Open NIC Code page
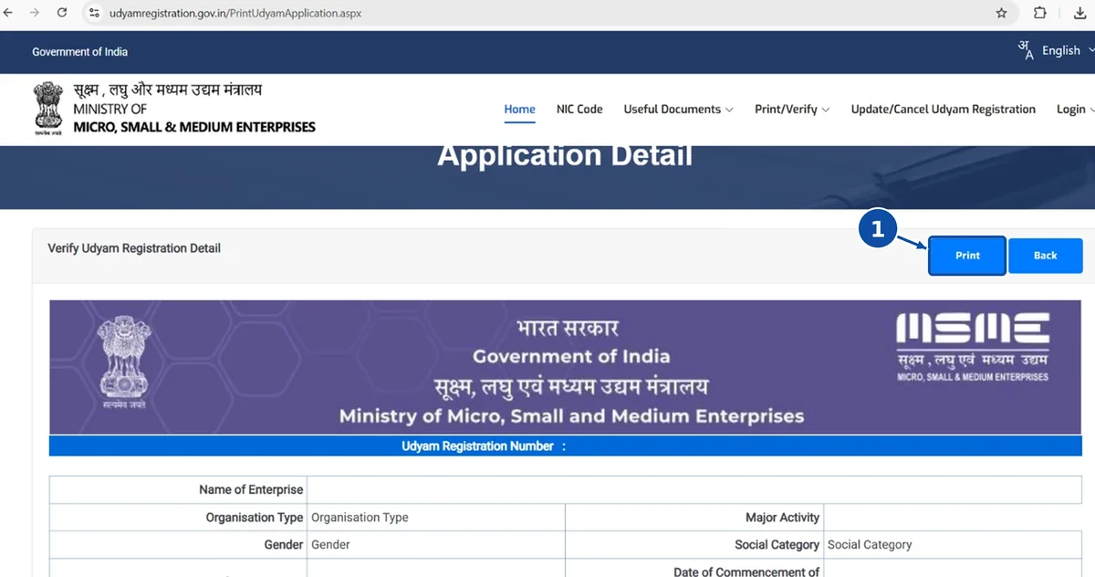The height and width of the screenshot is (577, 1095). point(579,110)
